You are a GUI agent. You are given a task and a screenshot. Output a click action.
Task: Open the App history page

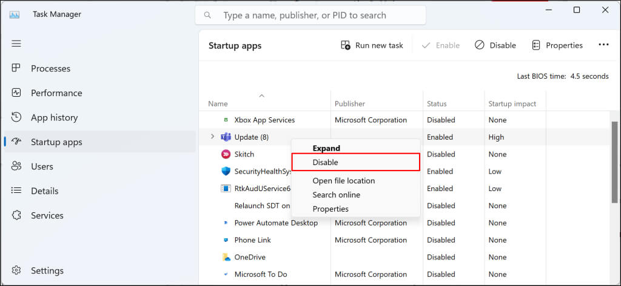pyautogui.click(x=54, y=118)
